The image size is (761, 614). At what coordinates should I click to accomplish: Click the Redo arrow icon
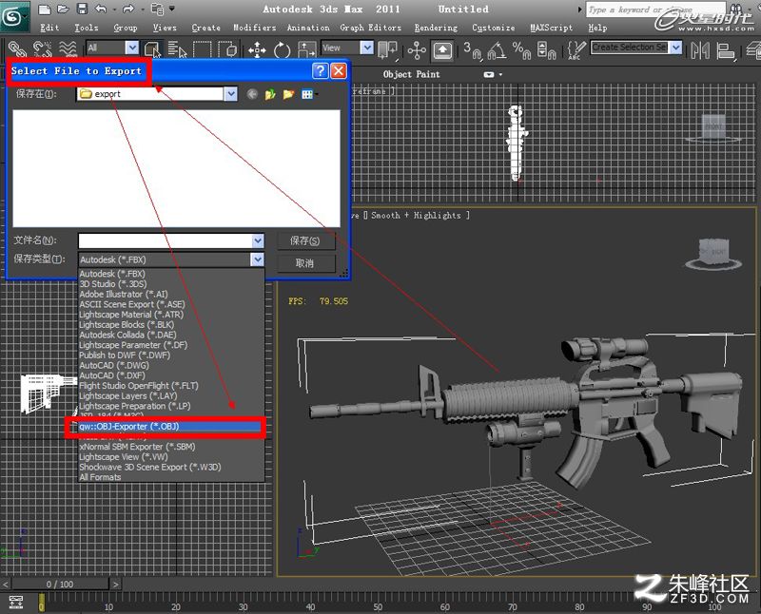(128, 9)
